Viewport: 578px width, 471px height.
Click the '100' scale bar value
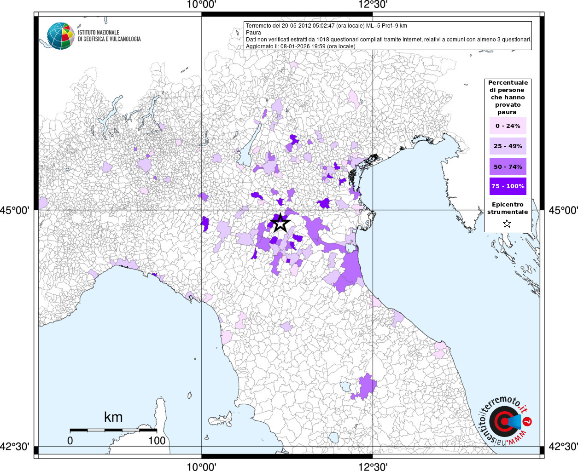[x=157, y=441]
